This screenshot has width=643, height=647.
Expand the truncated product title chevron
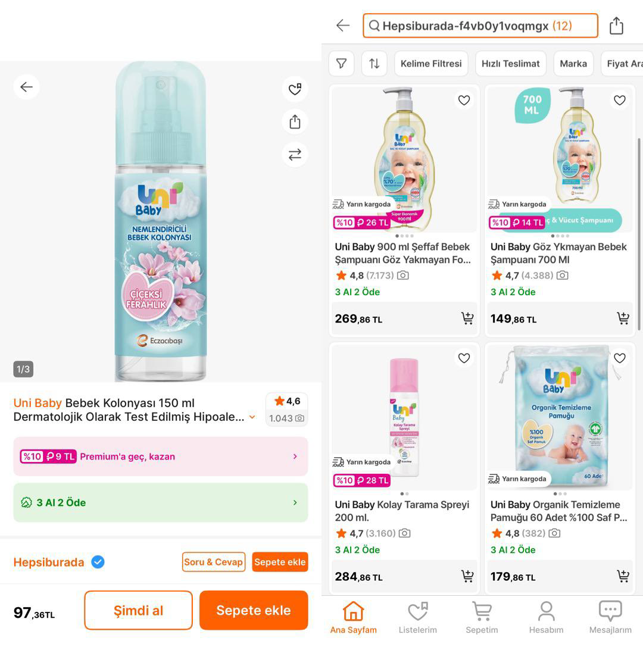coord(252,417)
